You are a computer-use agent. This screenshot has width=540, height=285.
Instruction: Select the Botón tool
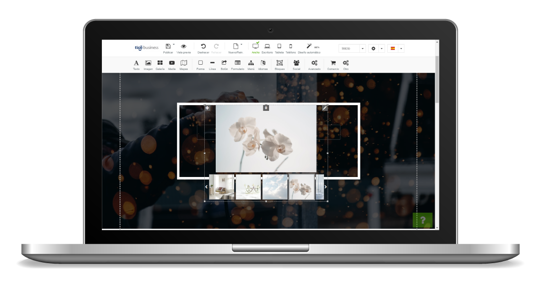pyautogui.click(x=224, y=64)
